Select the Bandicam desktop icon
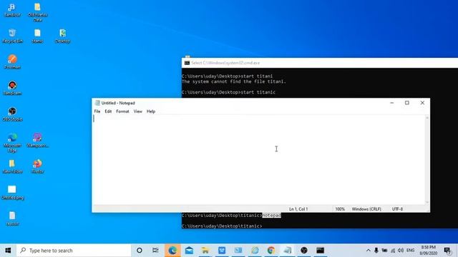The image size is (458, 257). 12,88
